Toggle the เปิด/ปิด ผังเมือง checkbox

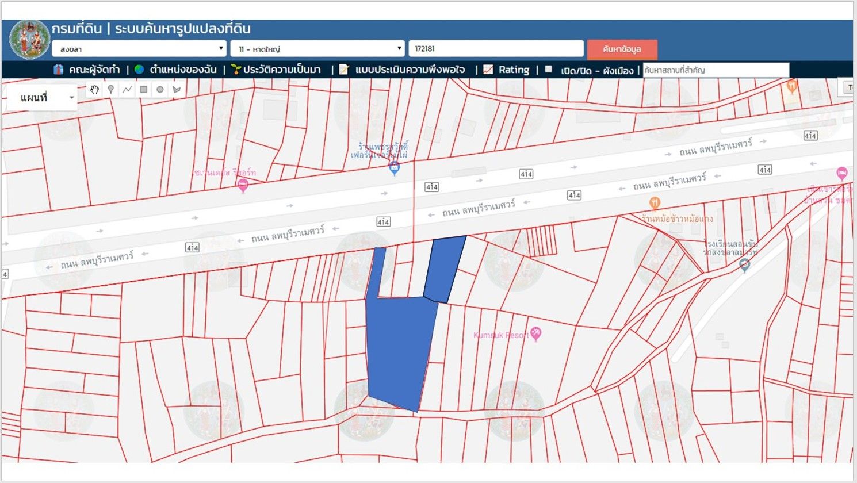pyautogui.click(x=549, y=69)
